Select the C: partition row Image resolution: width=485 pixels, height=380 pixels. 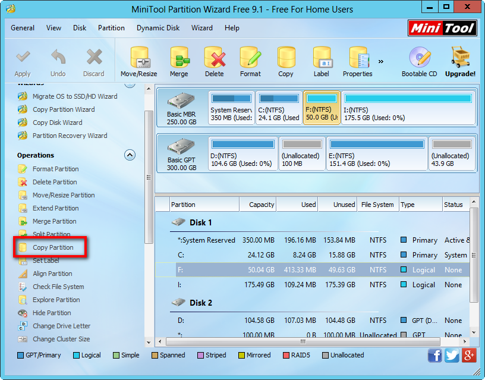[313, 255]
